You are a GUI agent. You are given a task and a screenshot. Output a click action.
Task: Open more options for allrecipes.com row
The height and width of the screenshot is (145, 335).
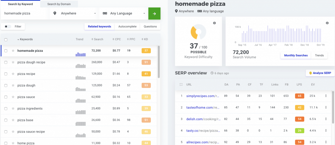click(x=326, y=142)
